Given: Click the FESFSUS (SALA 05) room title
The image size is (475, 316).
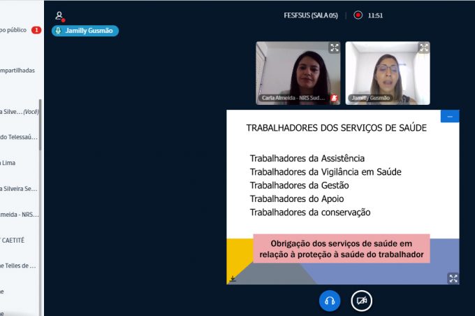Looking at the screenshot, I should click(311, 15).
